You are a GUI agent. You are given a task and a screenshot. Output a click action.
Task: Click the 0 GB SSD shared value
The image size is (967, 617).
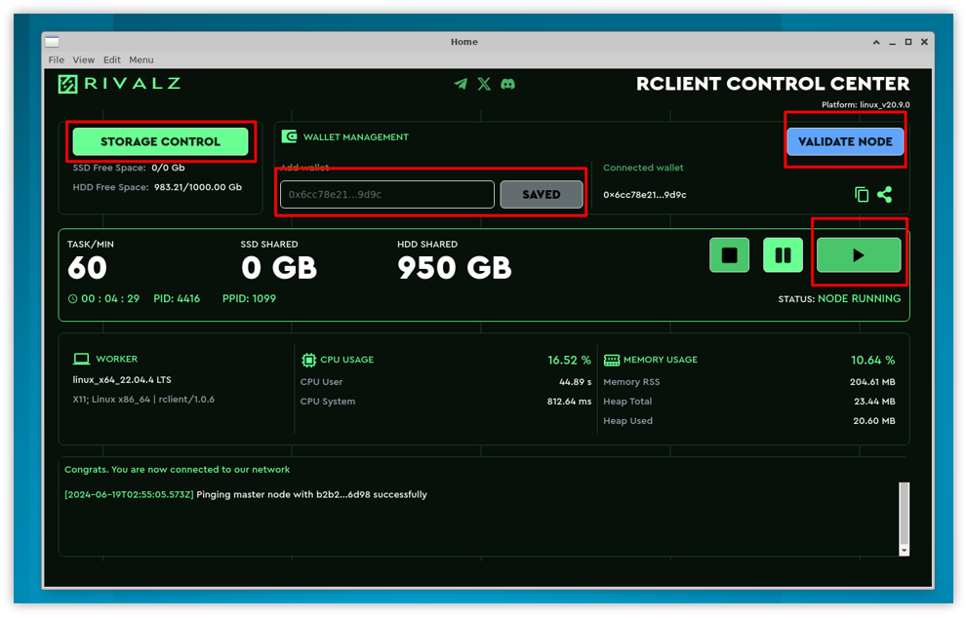(x=279, y=268)
